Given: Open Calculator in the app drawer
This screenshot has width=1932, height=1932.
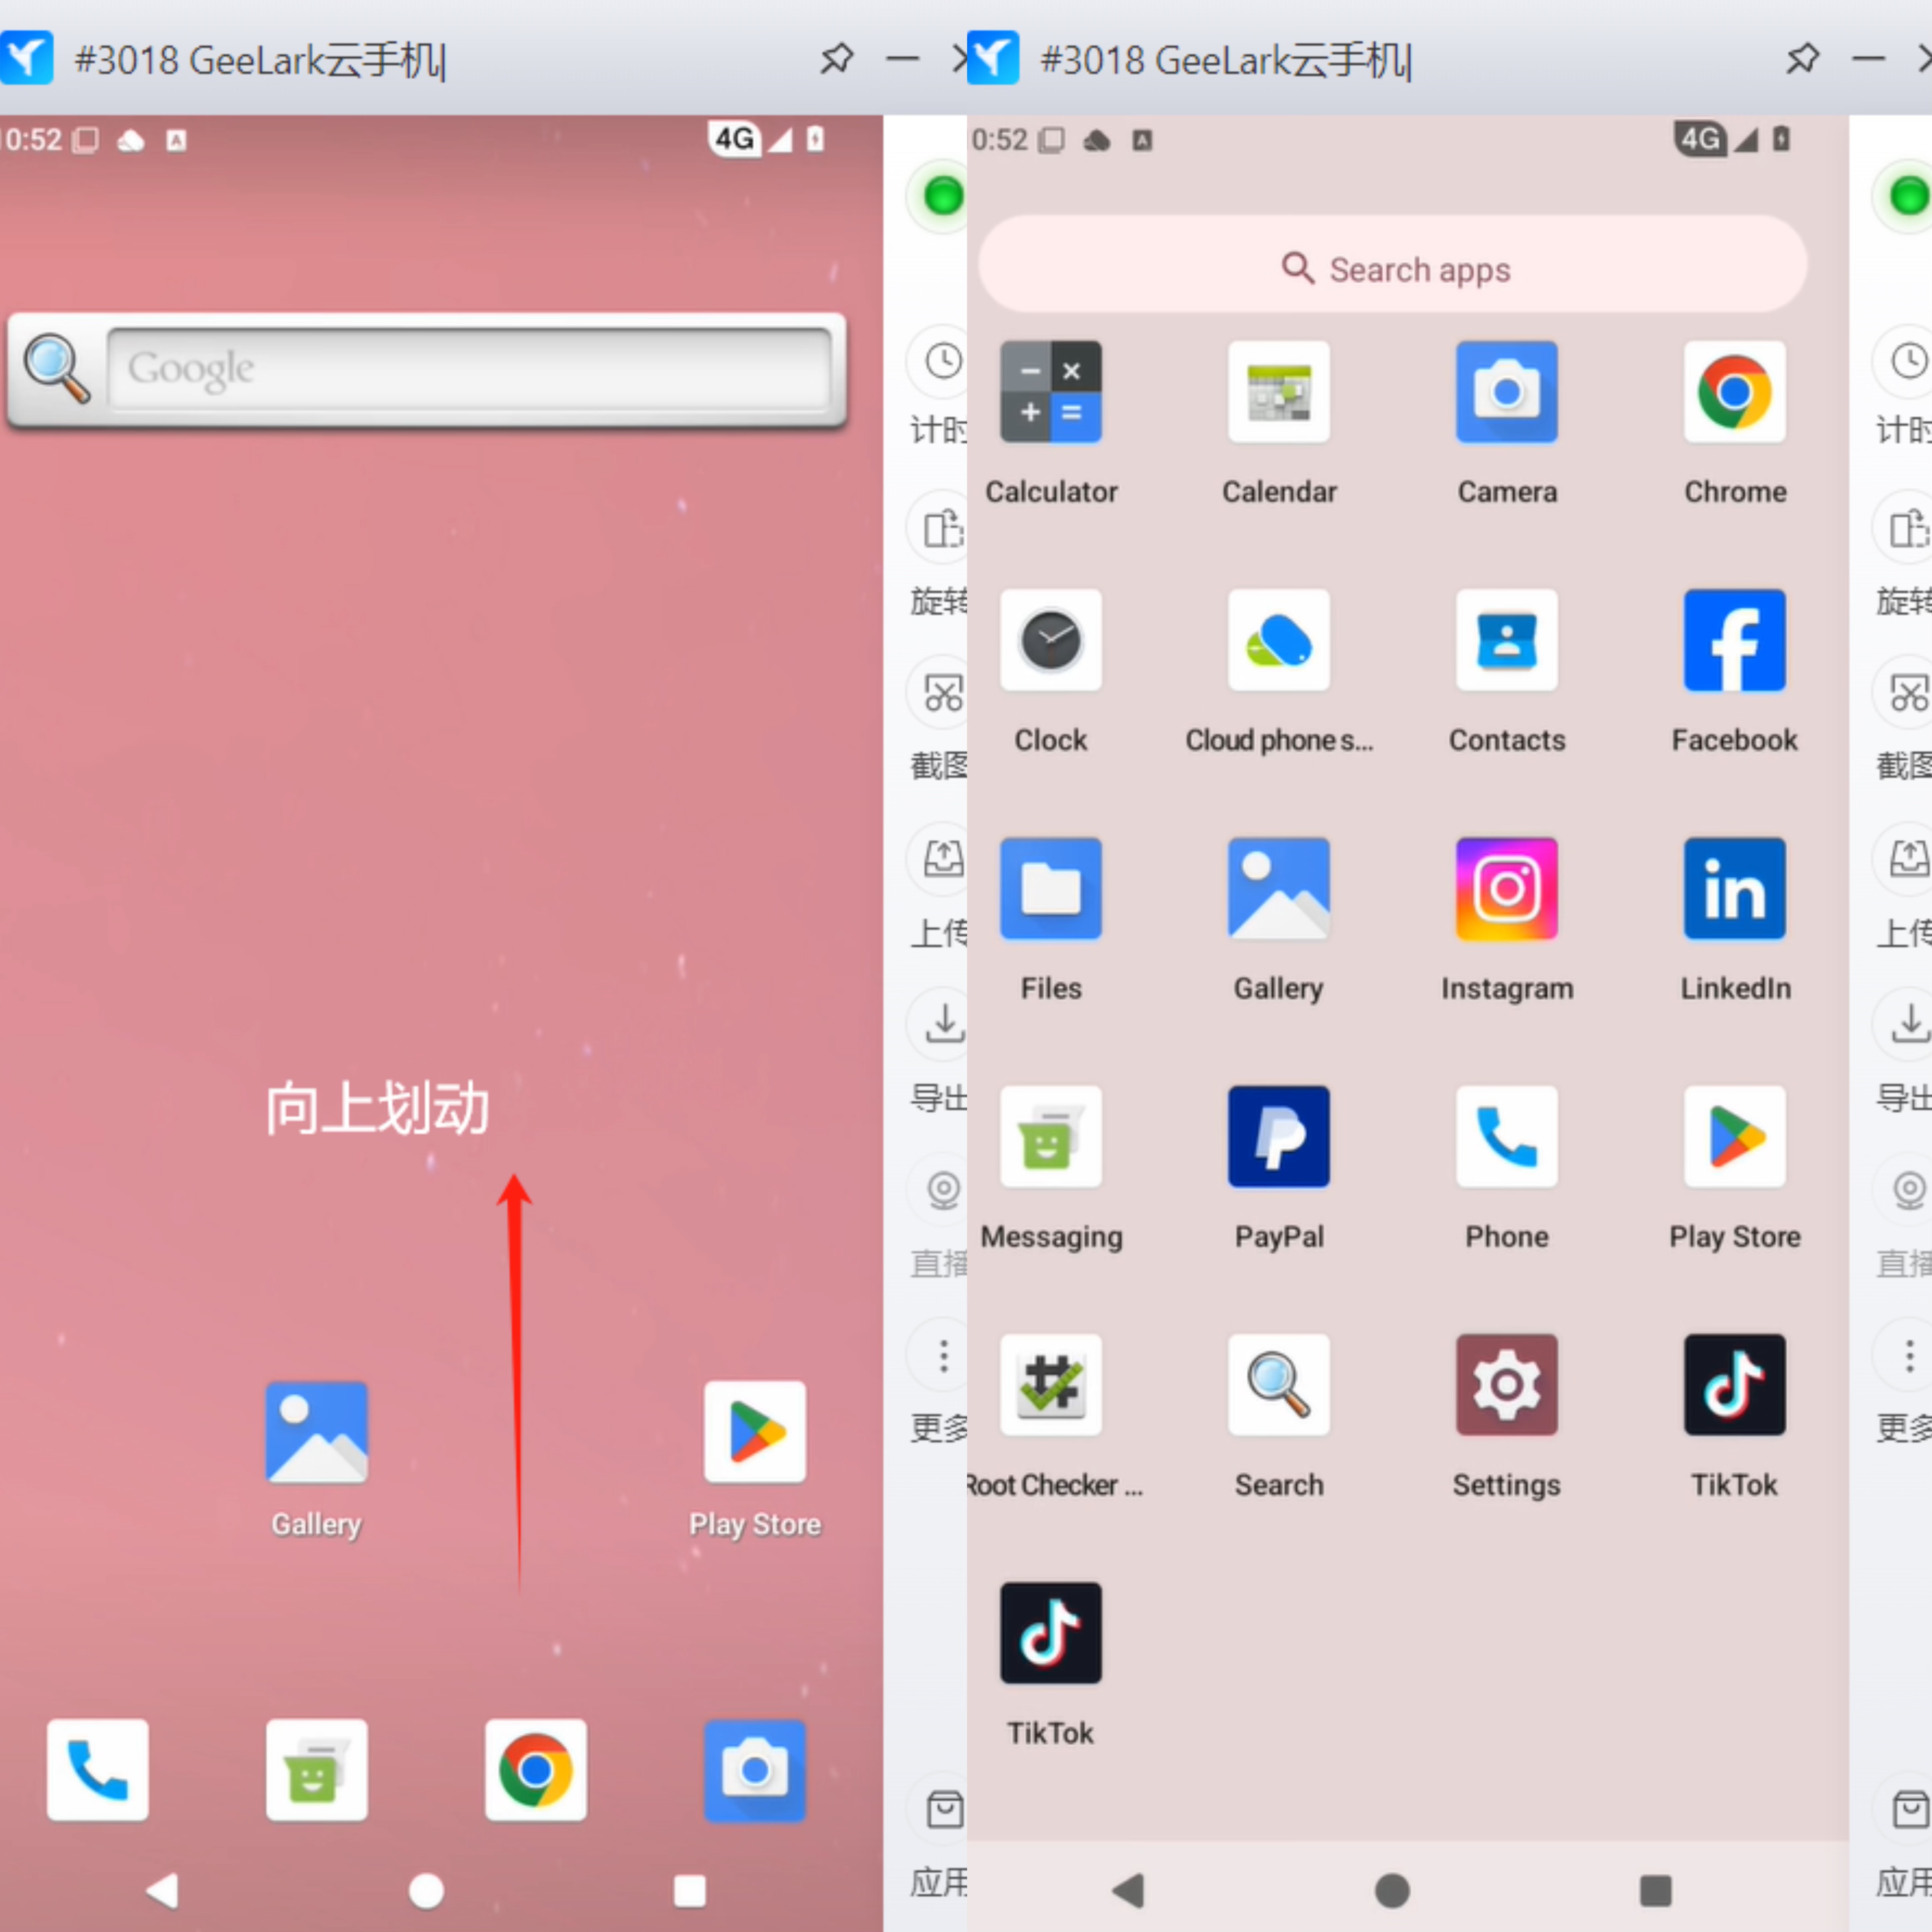Looking at the screenshot, I should [x=1051, y=392].
